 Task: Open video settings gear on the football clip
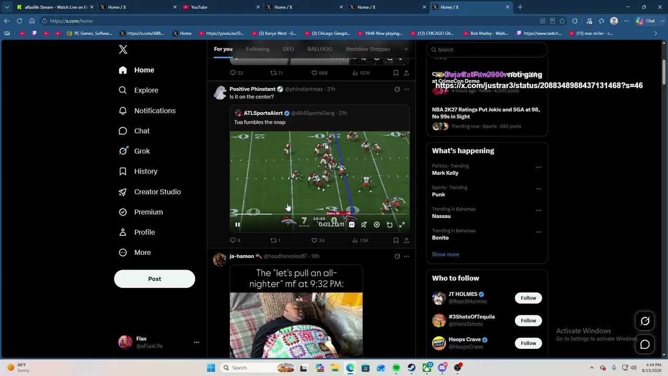pos(377,225)
